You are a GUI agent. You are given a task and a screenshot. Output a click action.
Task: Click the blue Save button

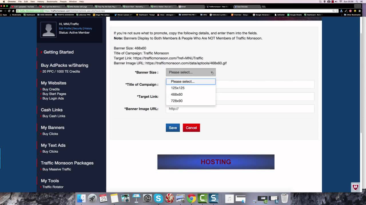[x=173, y=128]
